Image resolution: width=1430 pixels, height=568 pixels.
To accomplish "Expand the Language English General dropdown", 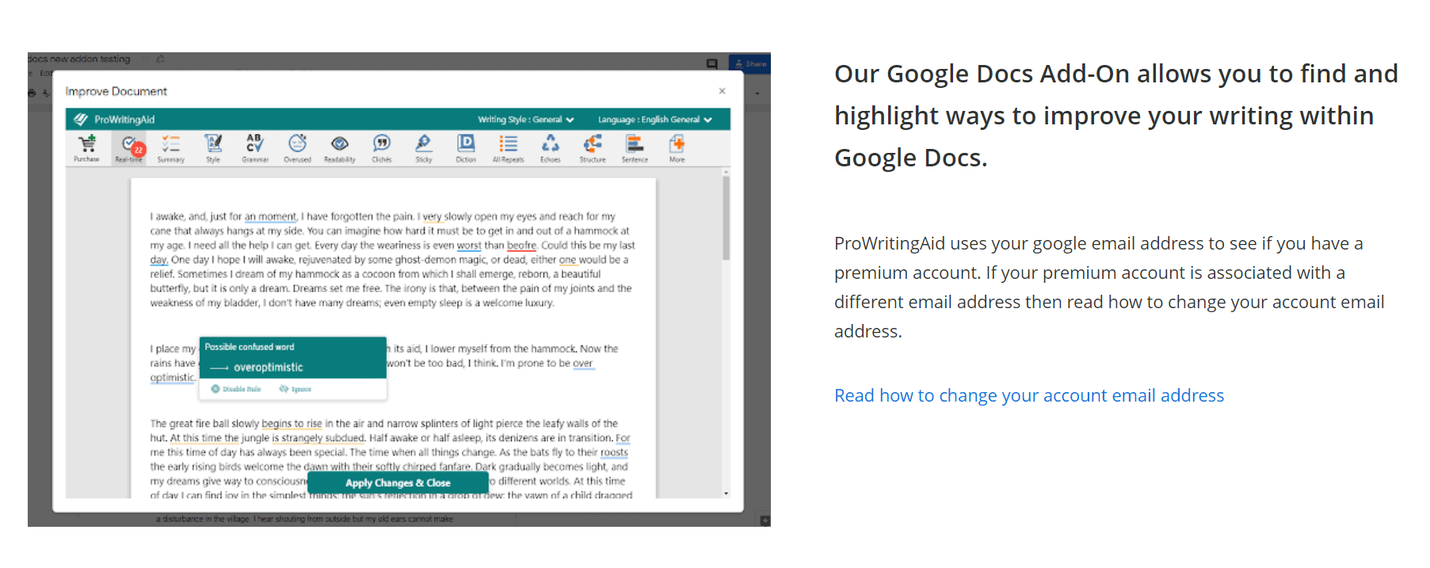I will (x=654, y=120).
